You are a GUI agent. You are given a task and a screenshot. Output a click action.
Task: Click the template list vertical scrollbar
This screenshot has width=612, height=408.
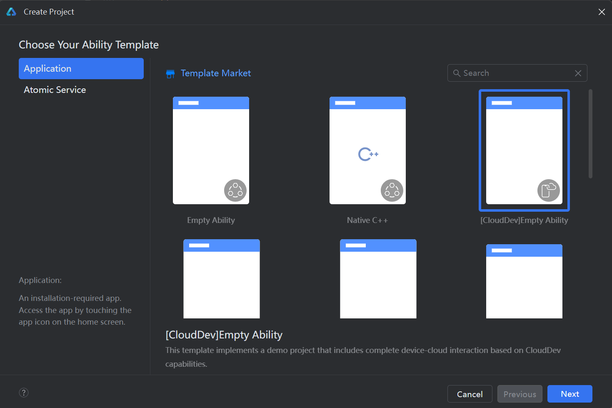click(x=590, y=134)
